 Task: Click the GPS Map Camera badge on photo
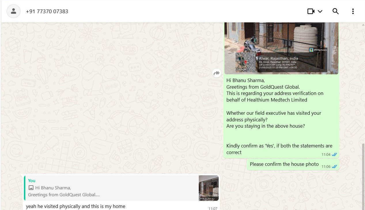tap(318, 50)
